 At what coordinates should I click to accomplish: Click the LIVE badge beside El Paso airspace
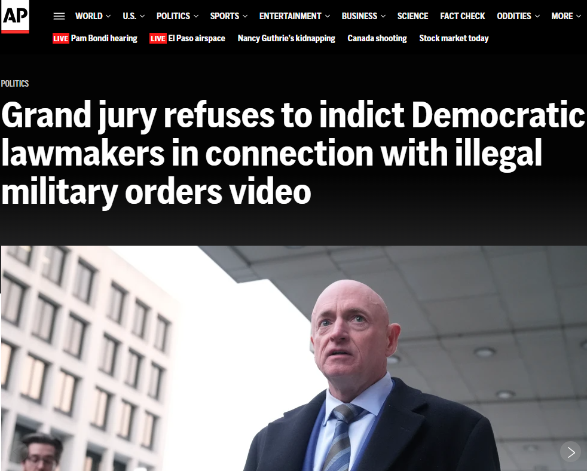158,39
